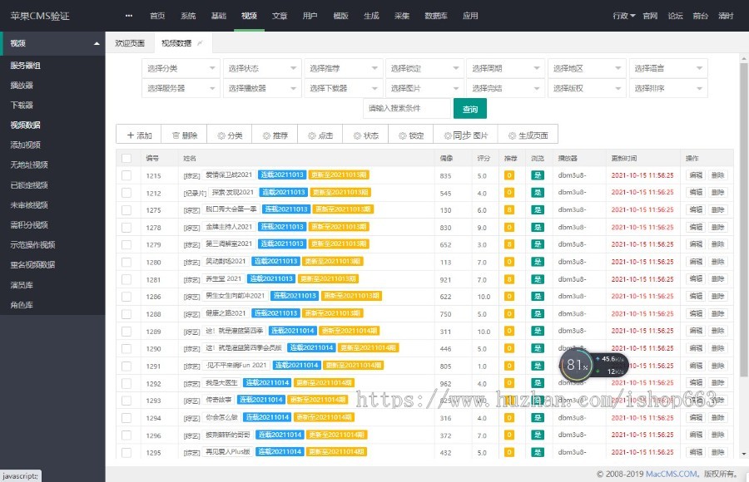Open the 数据库 top menu
The image size is (749, 482).
point(435,16)
